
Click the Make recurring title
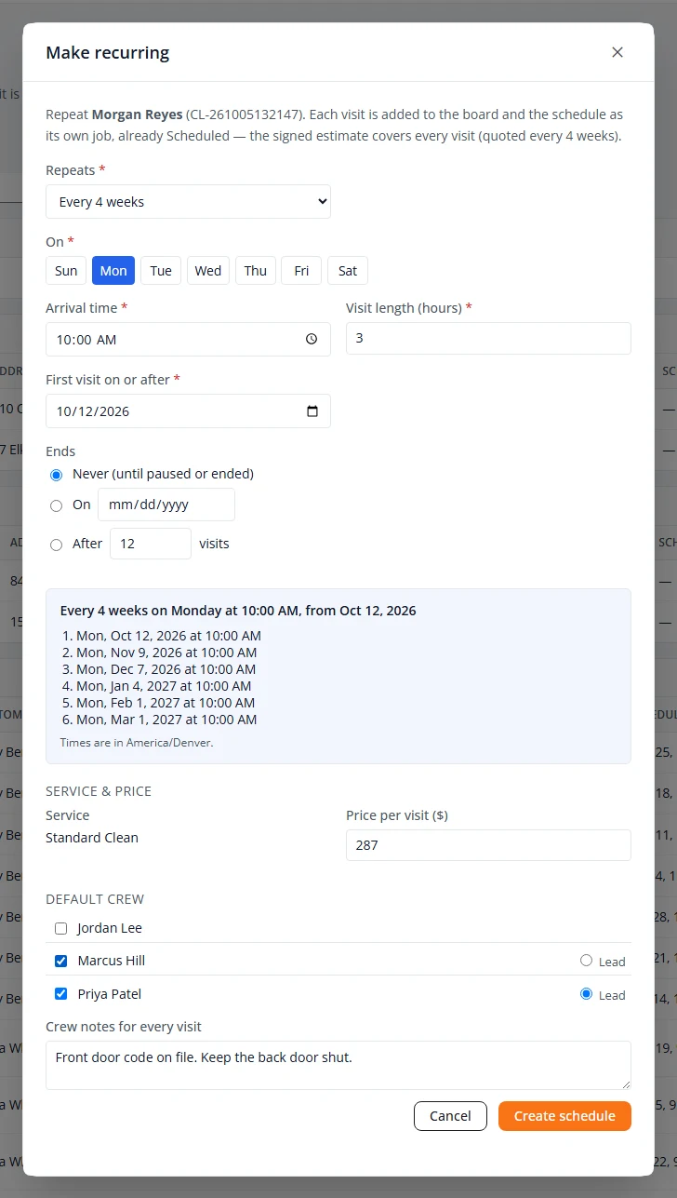point(108,52)
